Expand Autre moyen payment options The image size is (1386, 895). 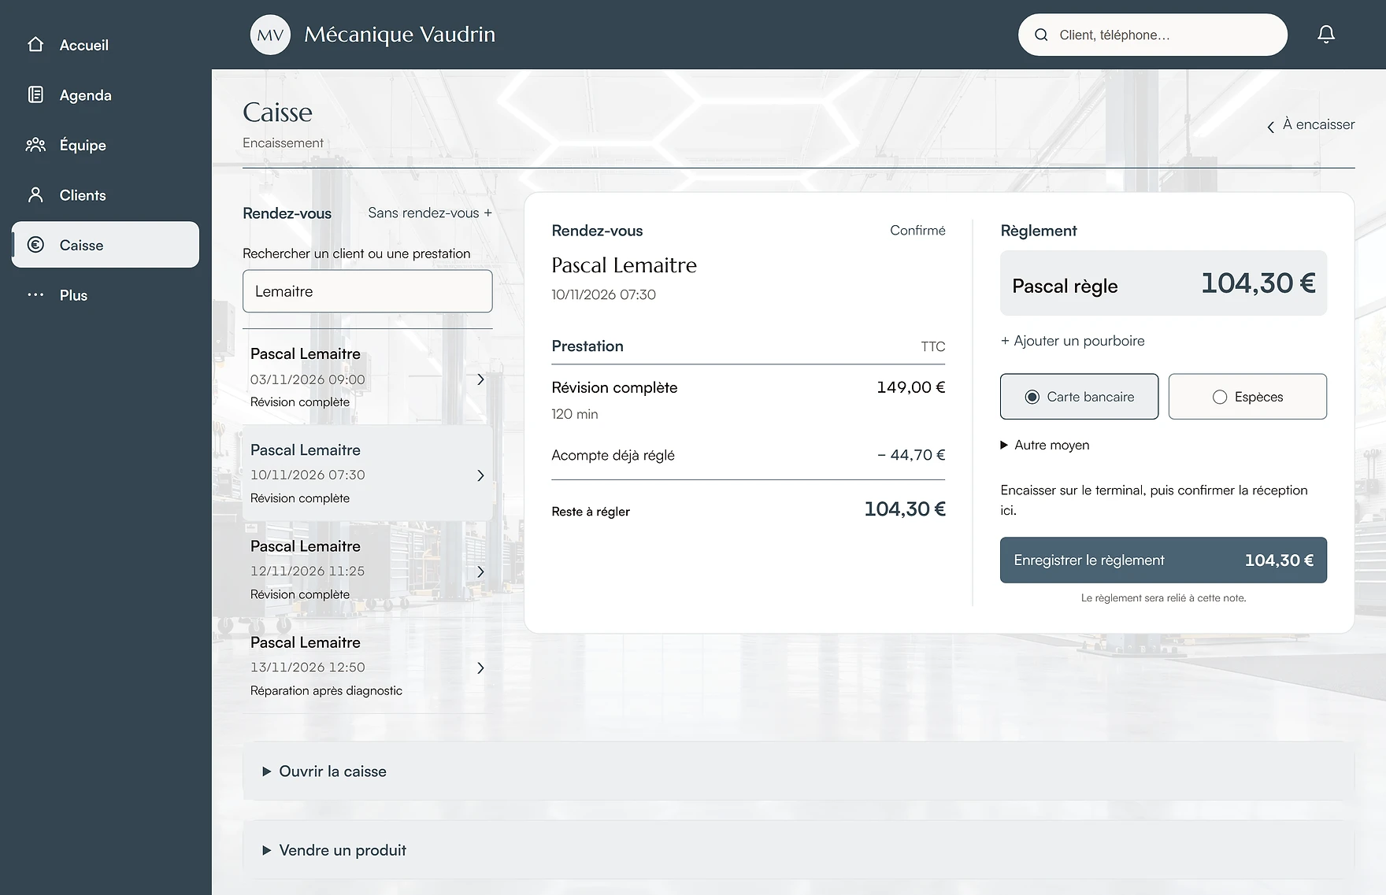point(1045,445)
